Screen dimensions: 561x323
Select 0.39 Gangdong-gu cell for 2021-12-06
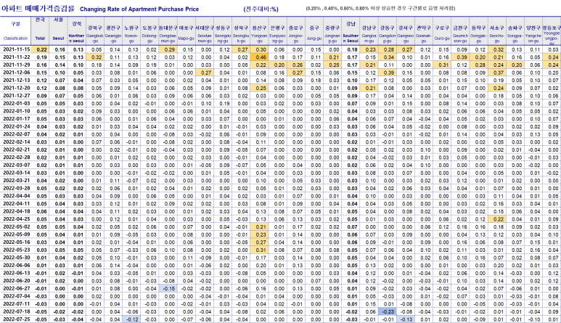tap(387, 73)
